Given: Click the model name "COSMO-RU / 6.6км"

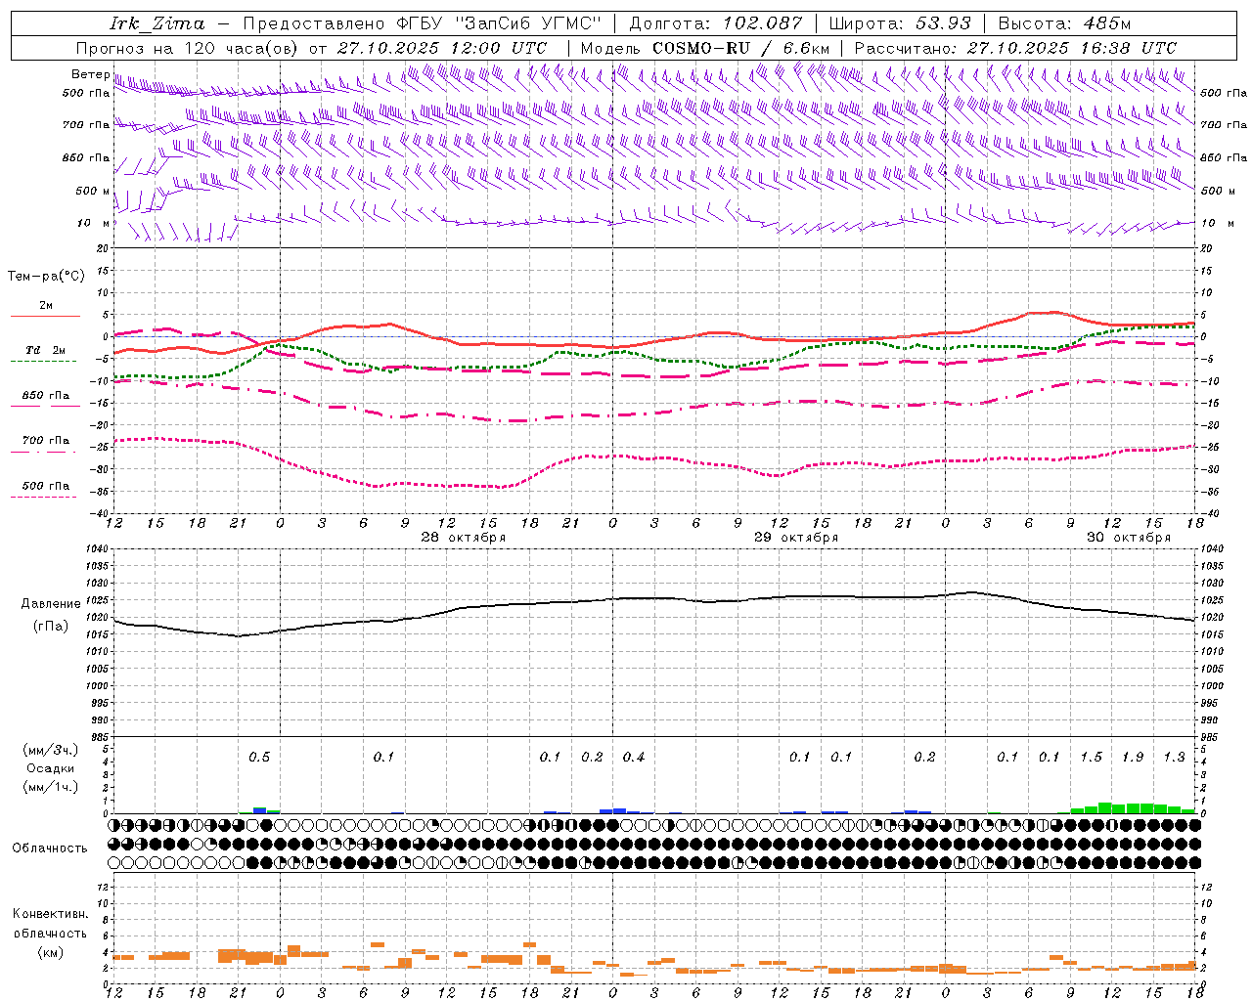Looking at the screenshot, I should click(741, 48).
